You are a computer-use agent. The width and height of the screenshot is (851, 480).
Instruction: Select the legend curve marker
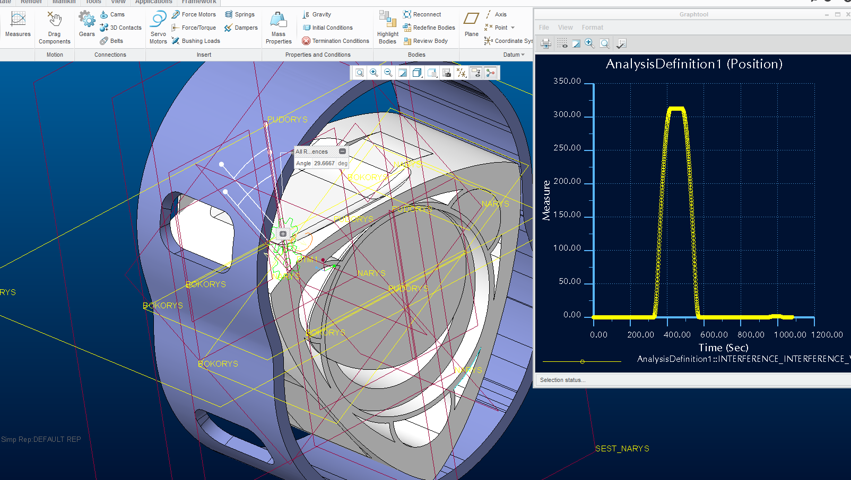pyautogui.click(x=582, y=361)
